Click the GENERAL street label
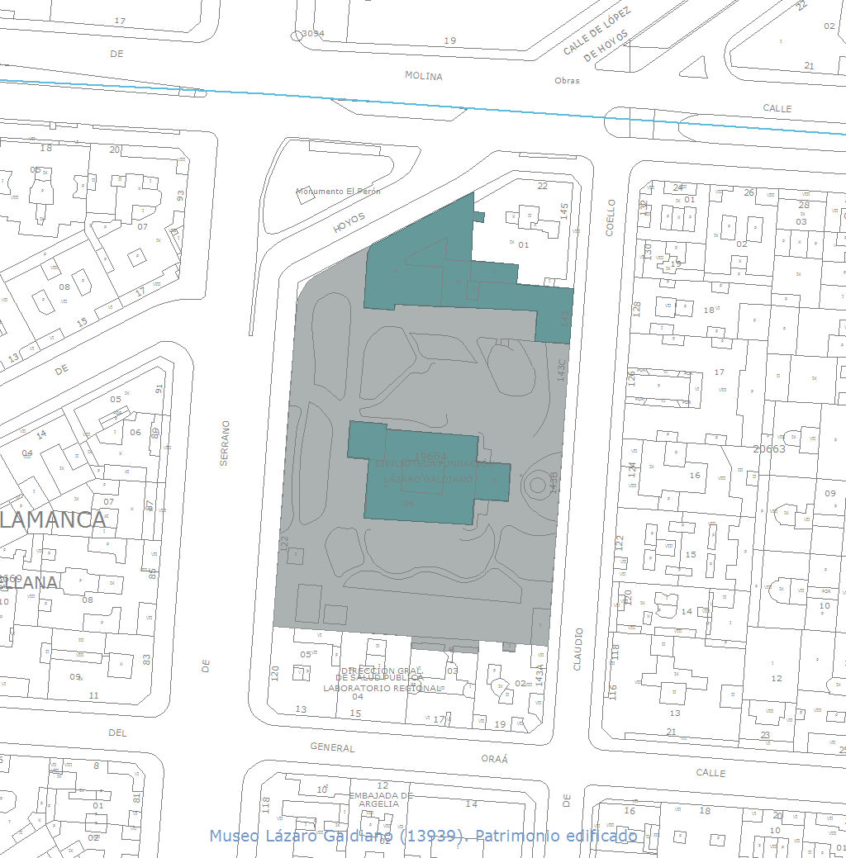 coord(332,748)
